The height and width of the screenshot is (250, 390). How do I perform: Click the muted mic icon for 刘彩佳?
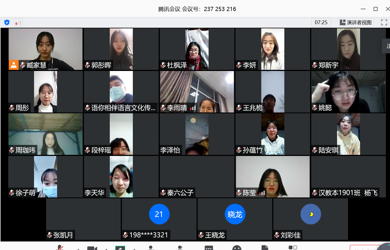click(277, 235)
